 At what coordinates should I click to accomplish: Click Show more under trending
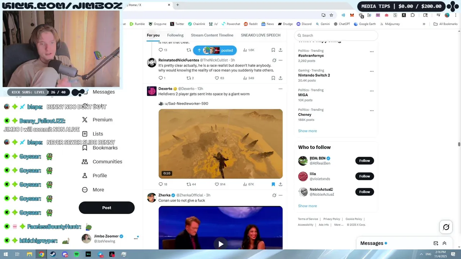[307, 131]
